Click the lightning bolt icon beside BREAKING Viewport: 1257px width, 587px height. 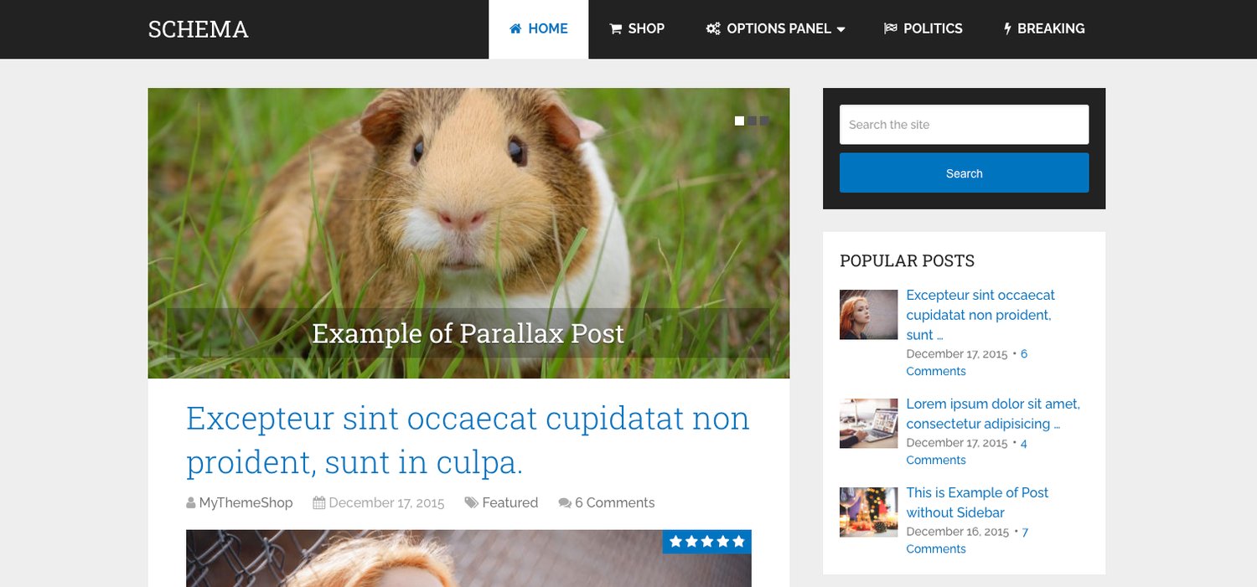click(x=1008, y=28)
